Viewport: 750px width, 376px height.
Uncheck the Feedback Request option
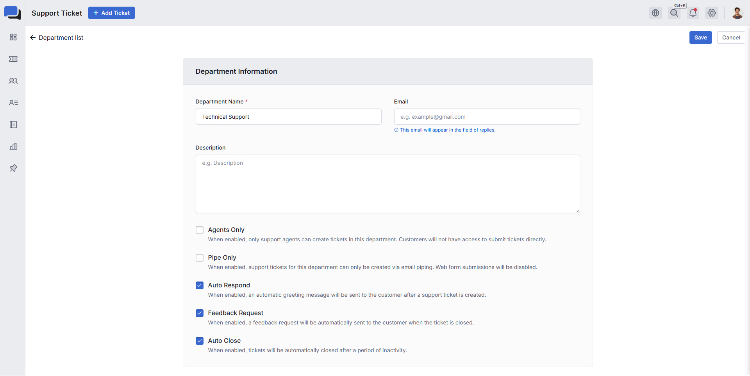200,313
